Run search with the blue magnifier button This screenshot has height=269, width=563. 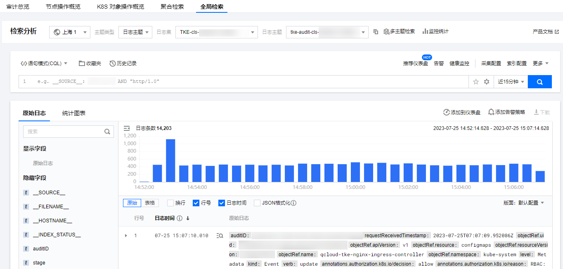pos(540,82)
